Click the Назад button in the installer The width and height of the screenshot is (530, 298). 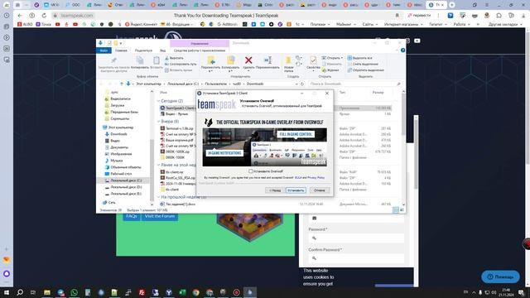pos(275,190)
